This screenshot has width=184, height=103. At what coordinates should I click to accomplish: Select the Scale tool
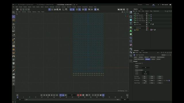point(14,31)
